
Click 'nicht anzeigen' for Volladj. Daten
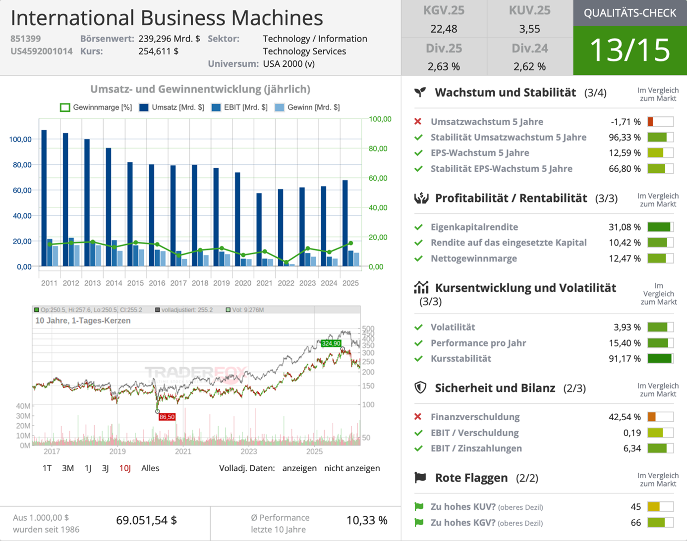point(352,468)
